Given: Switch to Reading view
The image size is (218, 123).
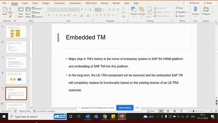Looking at the screenshot, I should click(174, 111).
